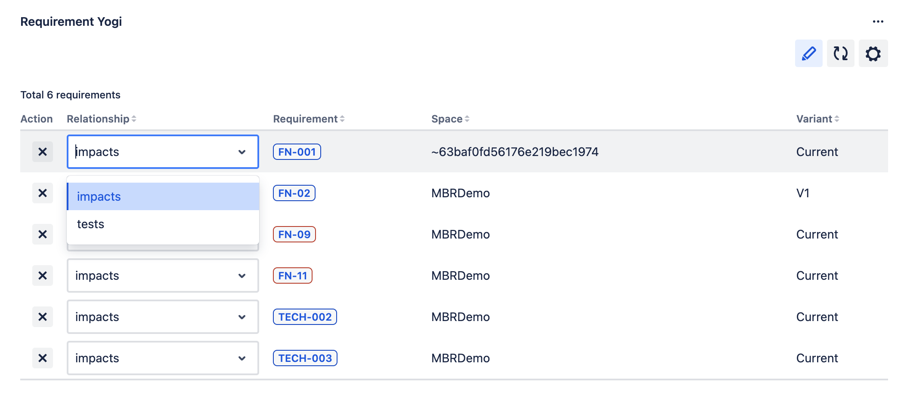Click the refresh arrows icon

point(840,54)
